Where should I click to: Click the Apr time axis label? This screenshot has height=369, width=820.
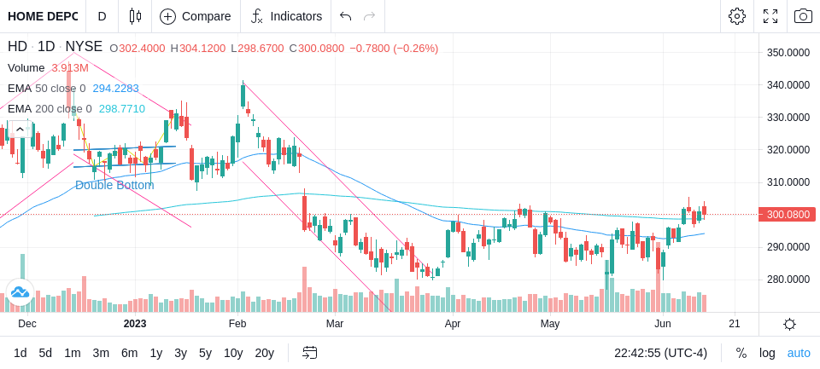[453, 324]
